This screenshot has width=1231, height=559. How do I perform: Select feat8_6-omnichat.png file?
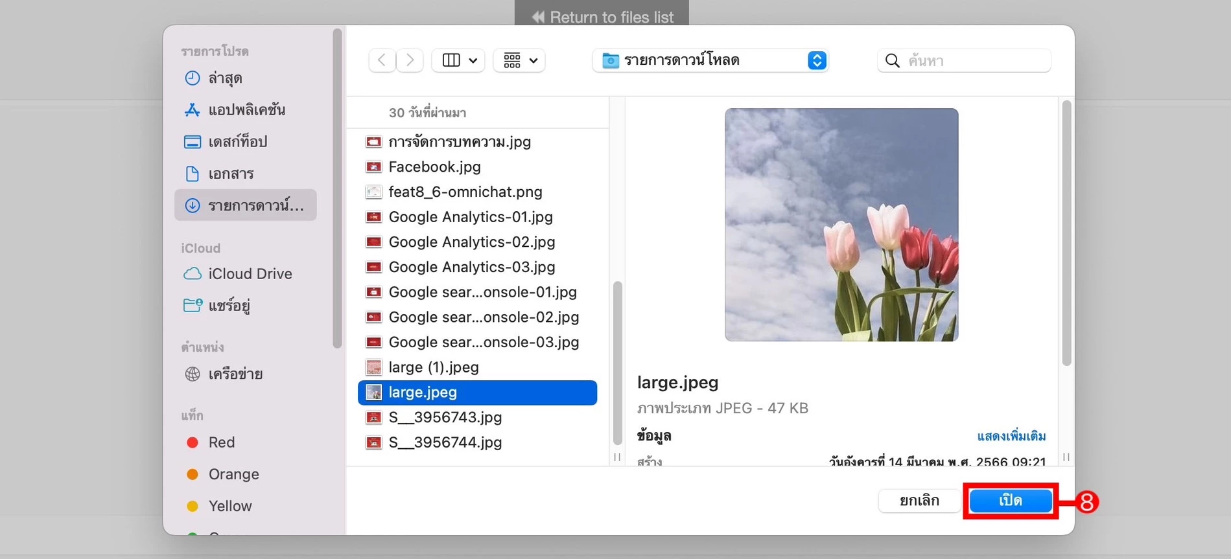pyautogui.click(x=465, y=192)
